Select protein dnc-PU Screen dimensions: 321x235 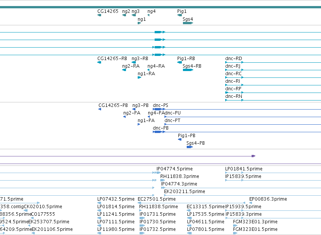173,113
